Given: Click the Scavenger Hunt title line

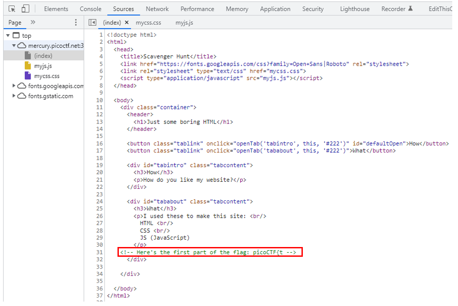Looking at the screenshot, I should tap(168, 56).
